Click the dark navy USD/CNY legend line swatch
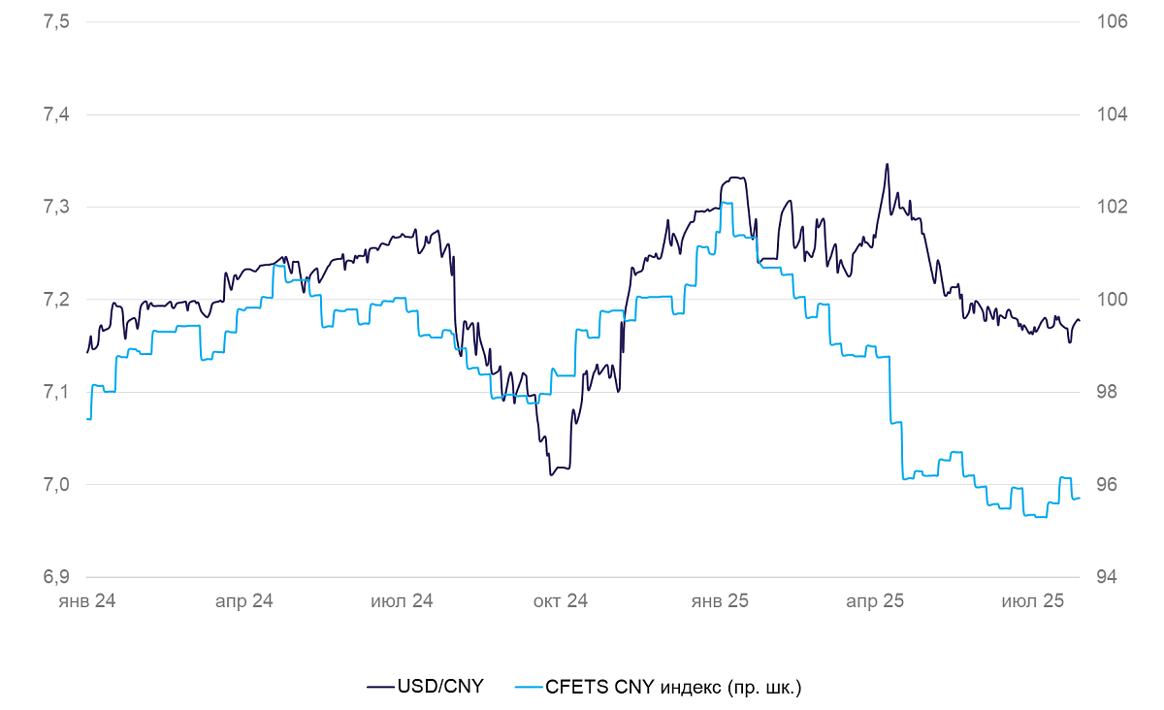1164x710 pixels. (380, 687)
